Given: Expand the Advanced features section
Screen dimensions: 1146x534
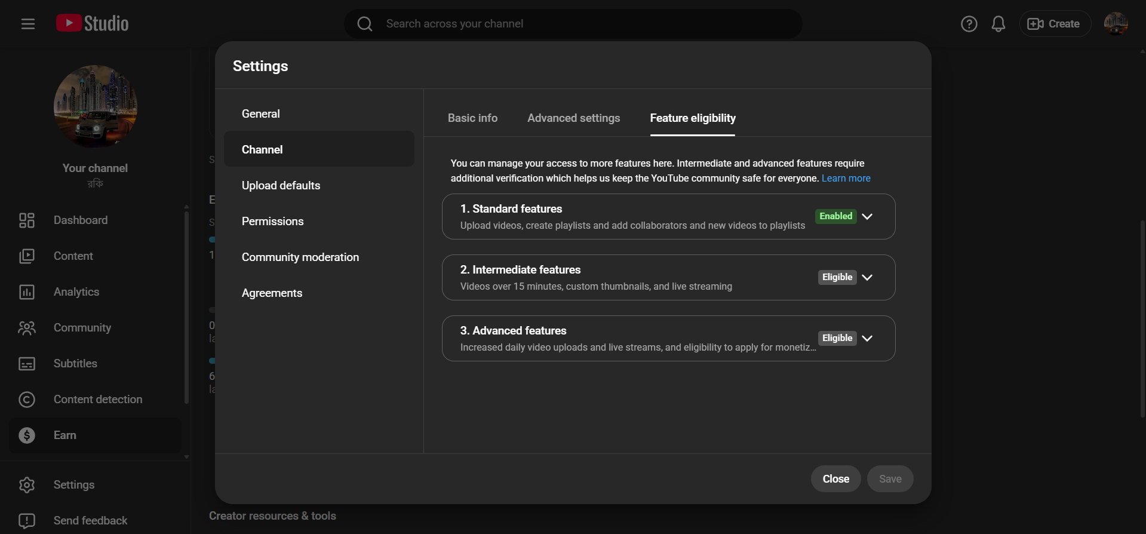Looking at the screenshot, I should [867, 339].
